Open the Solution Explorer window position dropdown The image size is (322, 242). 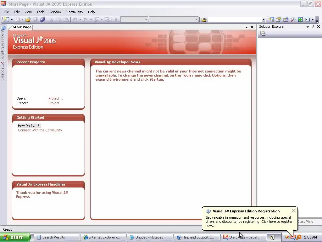pyautogui.click(x=308, y=27)
